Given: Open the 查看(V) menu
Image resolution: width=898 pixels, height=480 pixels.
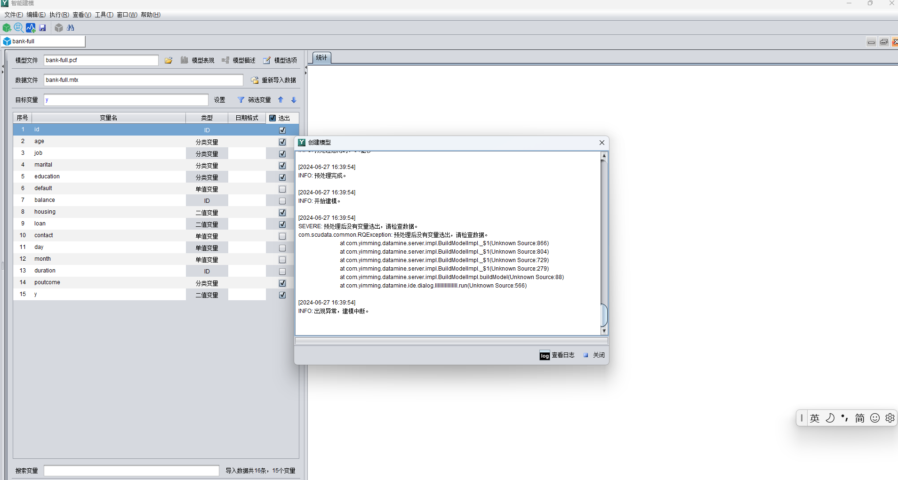Looking at the screenshot, I should 82,15.
